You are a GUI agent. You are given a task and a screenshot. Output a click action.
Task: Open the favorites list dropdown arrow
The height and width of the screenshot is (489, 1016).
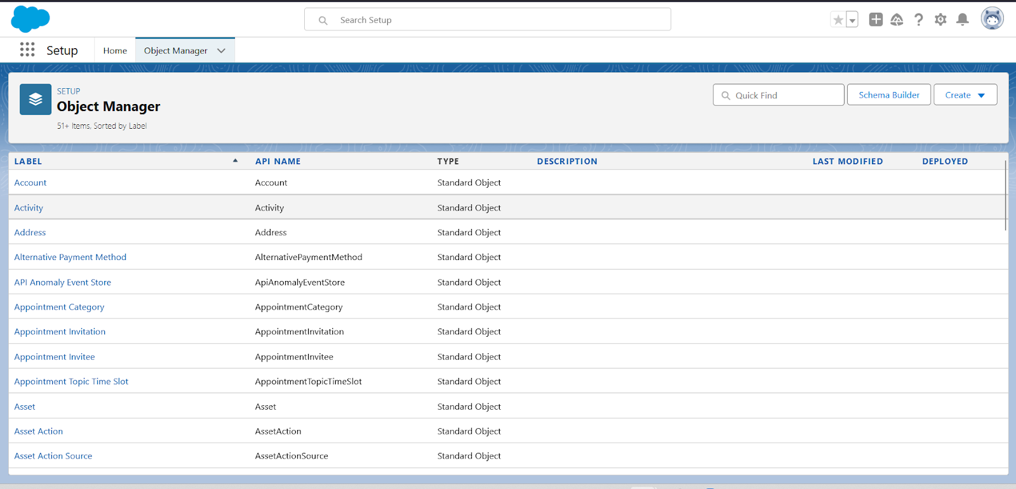pos(852,20)
